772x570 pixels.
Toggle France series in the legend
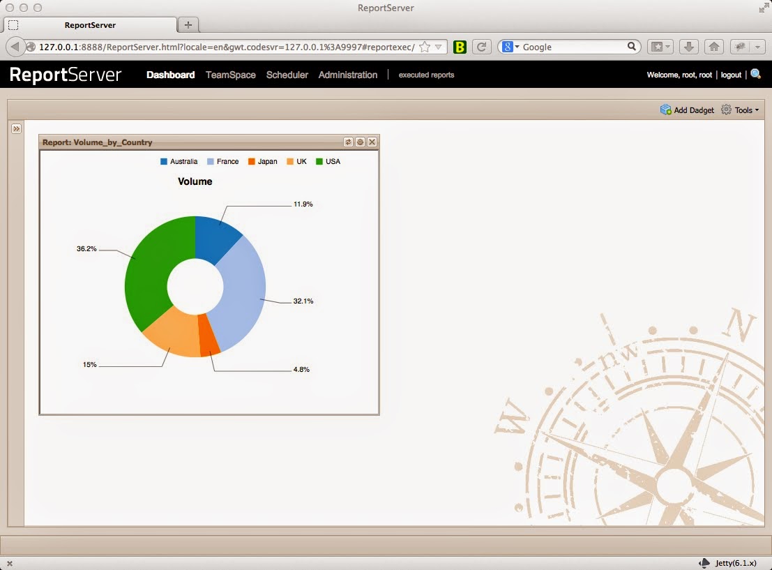pos(223,162)
